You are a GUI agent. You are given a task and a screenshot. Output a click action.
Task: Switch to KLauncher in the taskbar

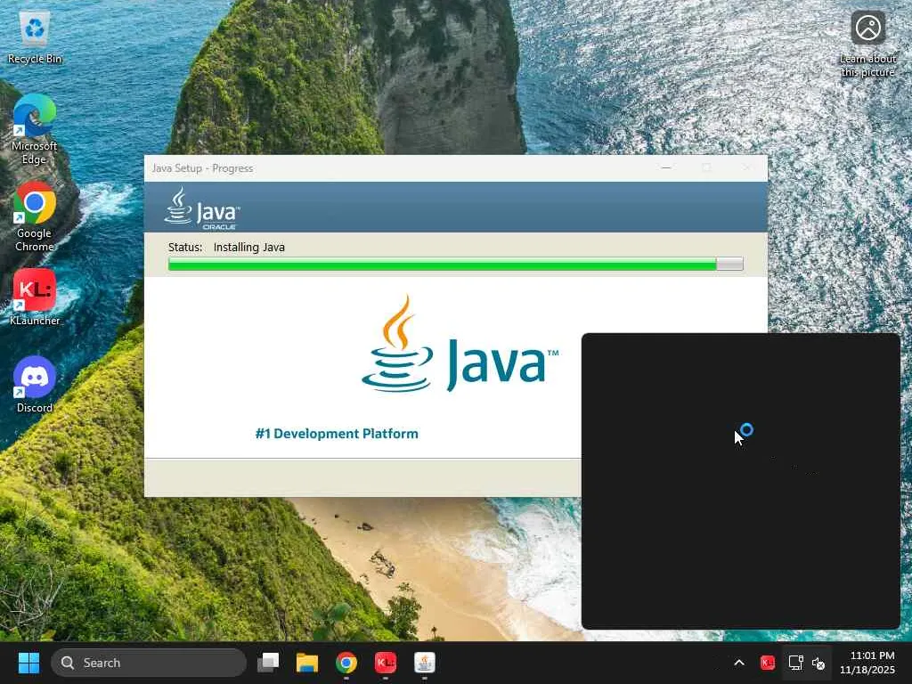[385, 663]
